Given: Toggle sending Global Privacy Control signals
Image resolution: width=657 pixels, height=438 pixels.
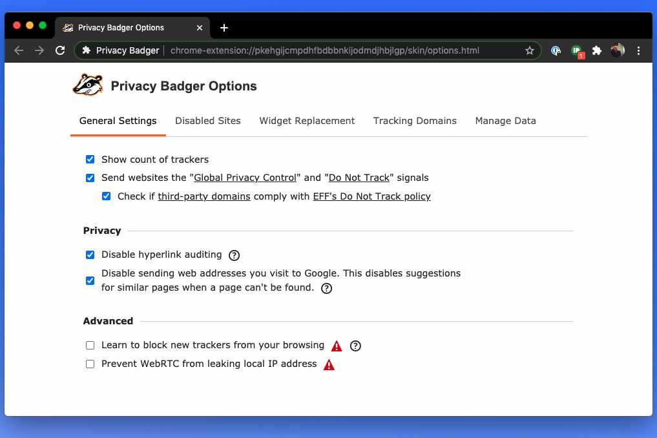Looking at the screenshot, I should click(x=90, y=178).
